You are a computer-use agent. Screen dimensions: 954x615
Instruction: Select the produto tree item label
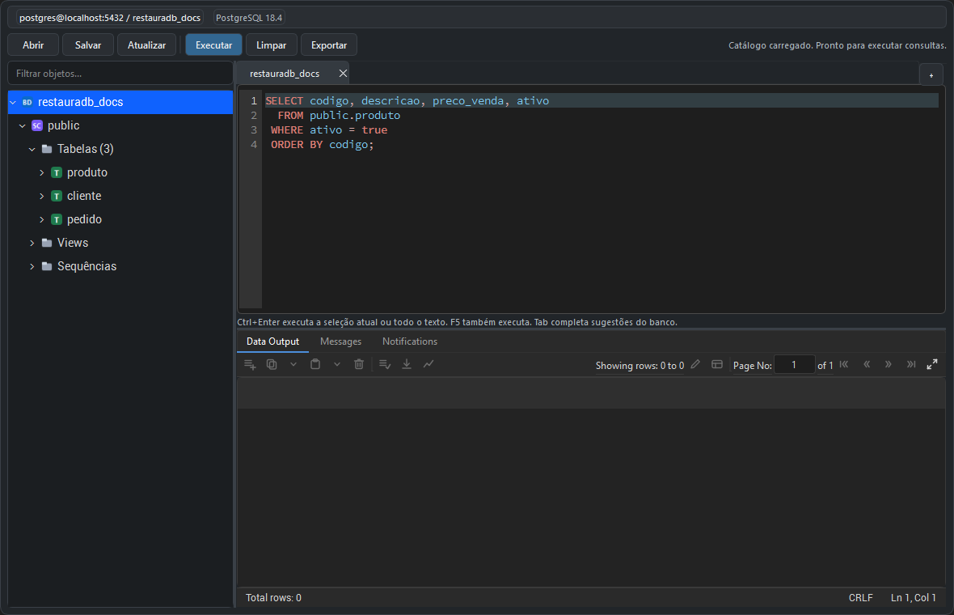[87, 173]
